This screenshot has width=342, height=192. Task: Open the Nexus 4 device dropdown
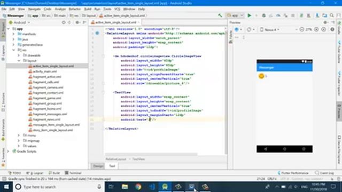pos(269,29)
